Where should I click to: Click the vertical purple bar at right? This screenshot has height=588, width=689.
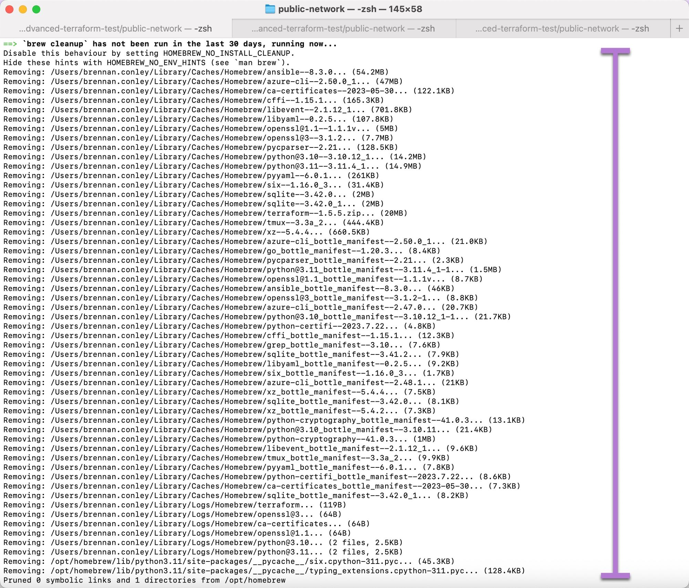(615, 310)
